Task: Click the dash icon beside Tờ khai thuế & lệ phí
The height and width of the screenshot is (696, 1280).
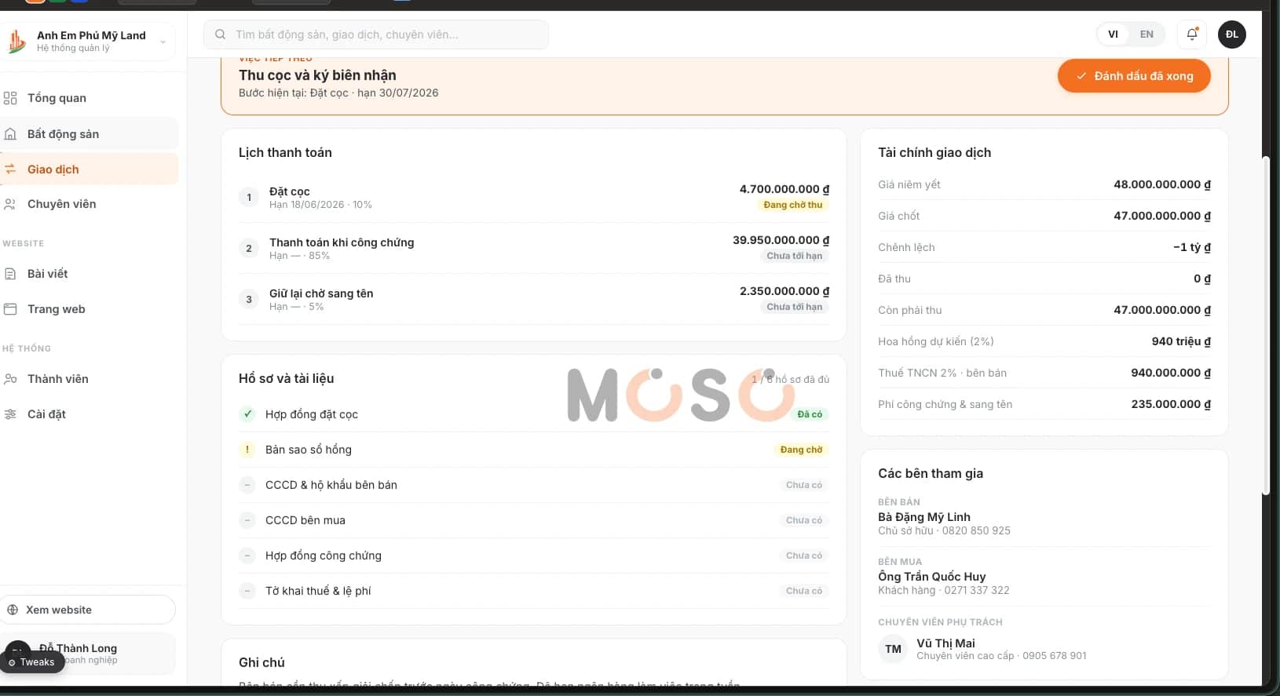Action: coord(247,590)
